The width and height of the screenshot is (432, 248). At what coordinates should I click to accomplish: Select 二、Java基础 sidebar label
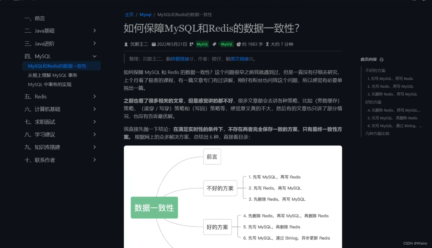click(39, 31)
